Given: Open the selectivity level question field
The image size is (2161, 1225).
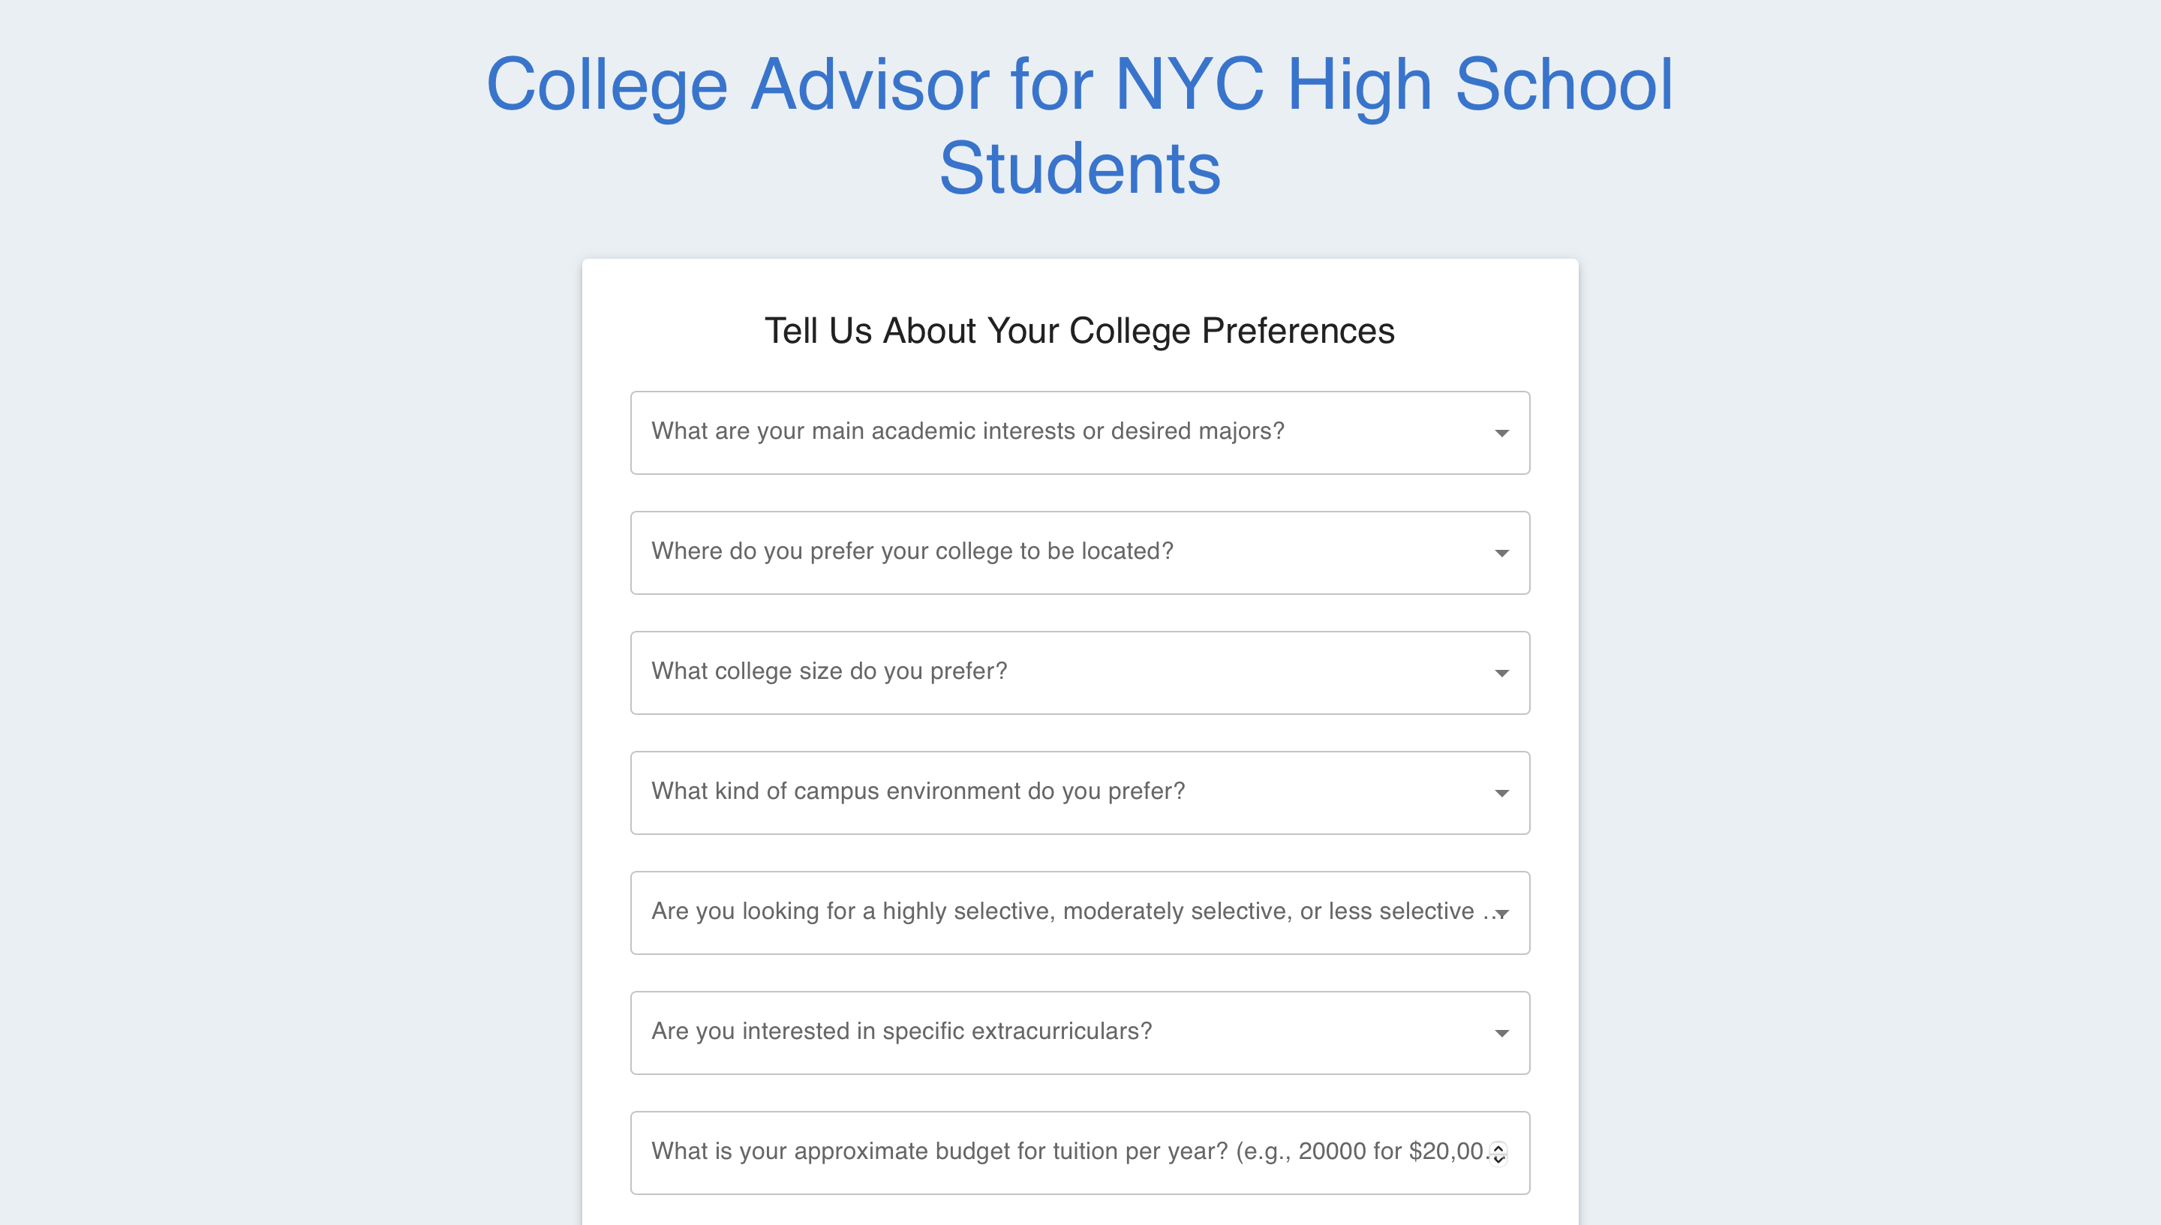Looking at the screenshot, I should (x=1080, y=913).
